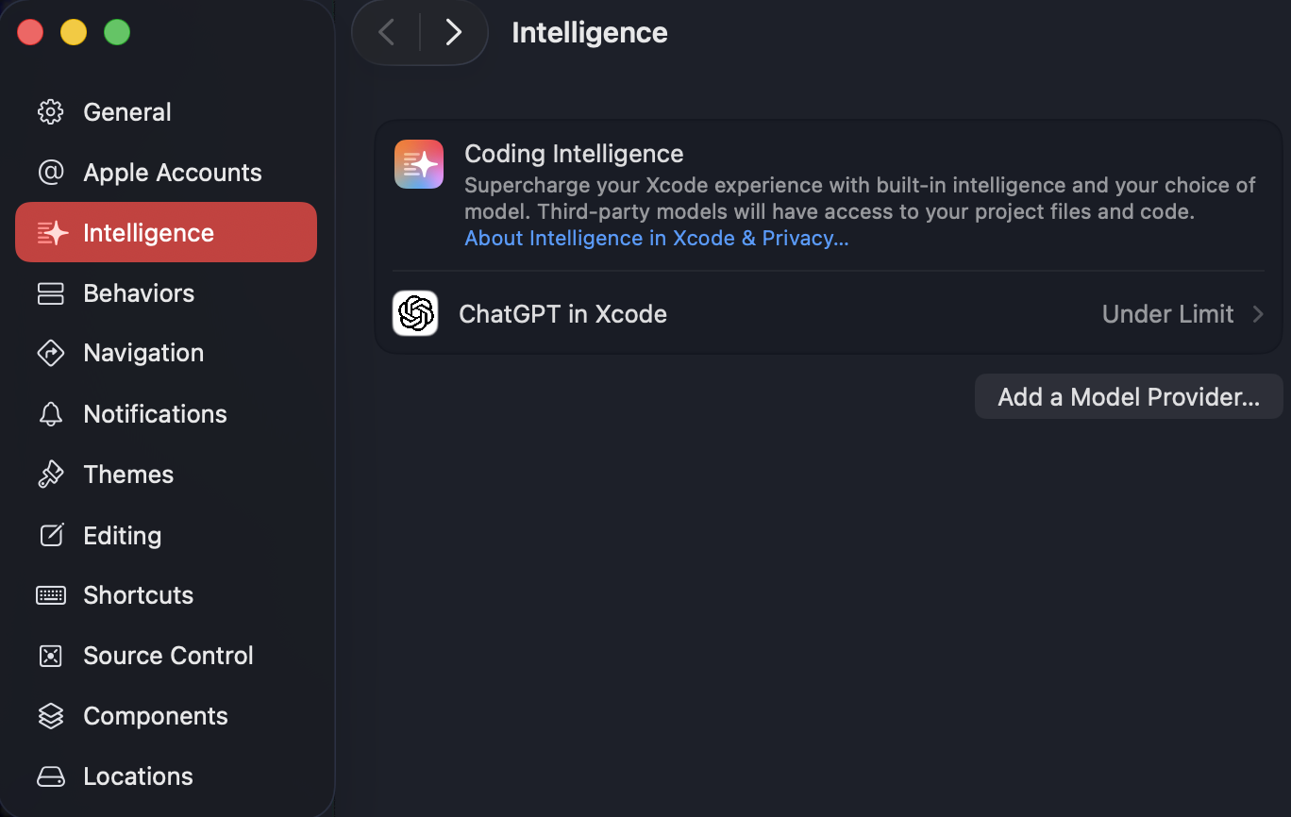The height and width of the screenshot is (817, 1291).
Task: Click the Shortcuts keyboard icon
Action: click(x=50, y=595)
